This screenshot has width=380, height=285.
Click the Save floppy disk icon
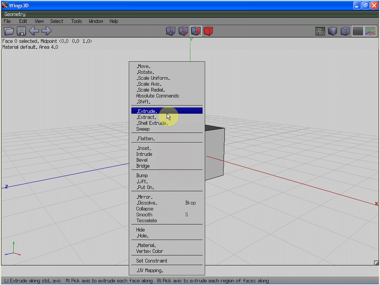coord(21,31)
